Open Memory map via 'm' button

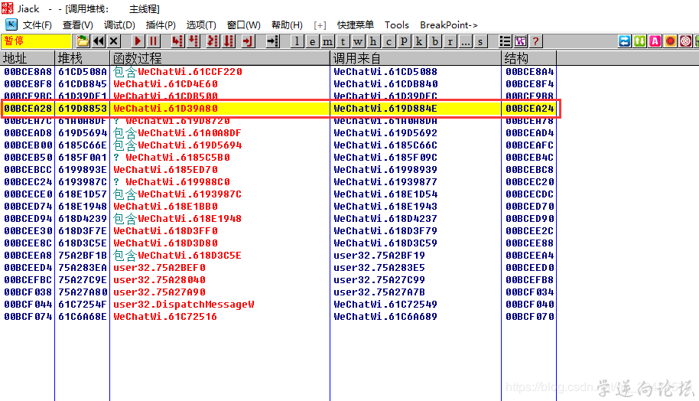point(327,41)
